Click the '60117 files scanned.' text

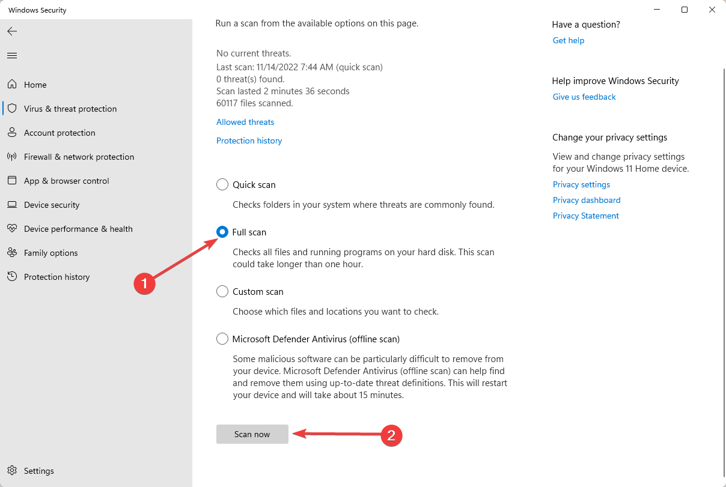255,103
